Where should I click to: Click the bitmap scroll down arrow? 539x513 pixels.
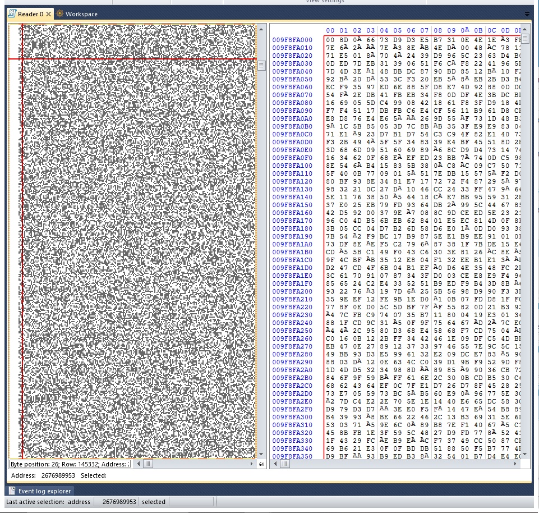coord(261,454)
